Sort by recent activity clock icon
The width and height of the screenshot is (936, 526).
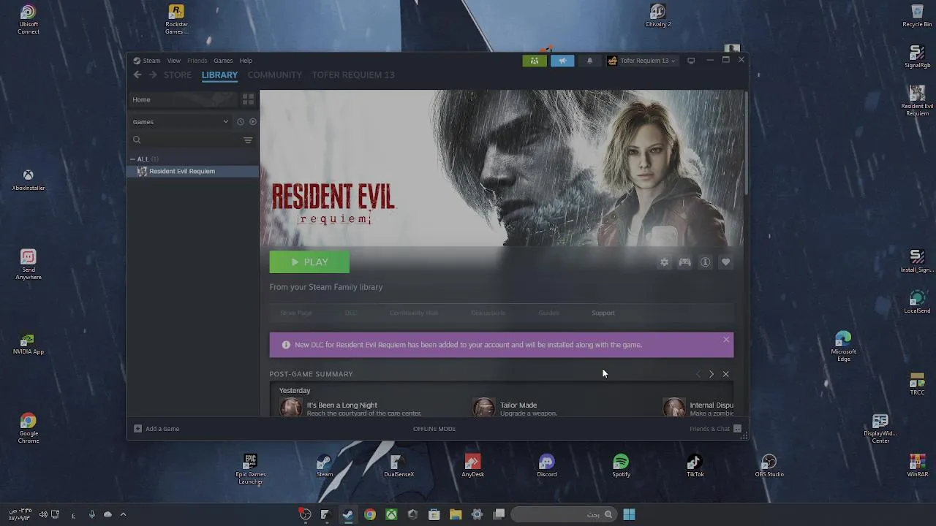coord(240,122)
